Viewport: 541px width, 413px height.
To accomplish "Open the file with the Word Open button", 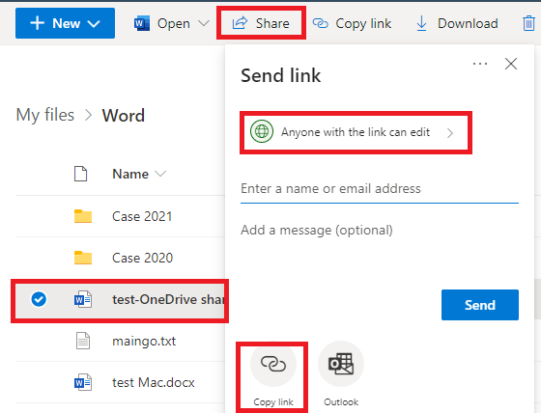I will click(162, 23).
